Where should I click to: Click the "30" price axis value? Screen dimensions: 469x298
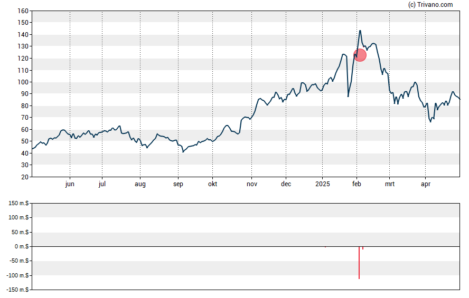25,165
